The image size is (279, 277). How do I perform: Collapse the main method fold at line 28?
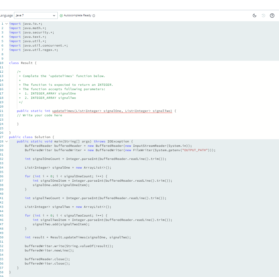pyautogui.click(x=6, y=141)
